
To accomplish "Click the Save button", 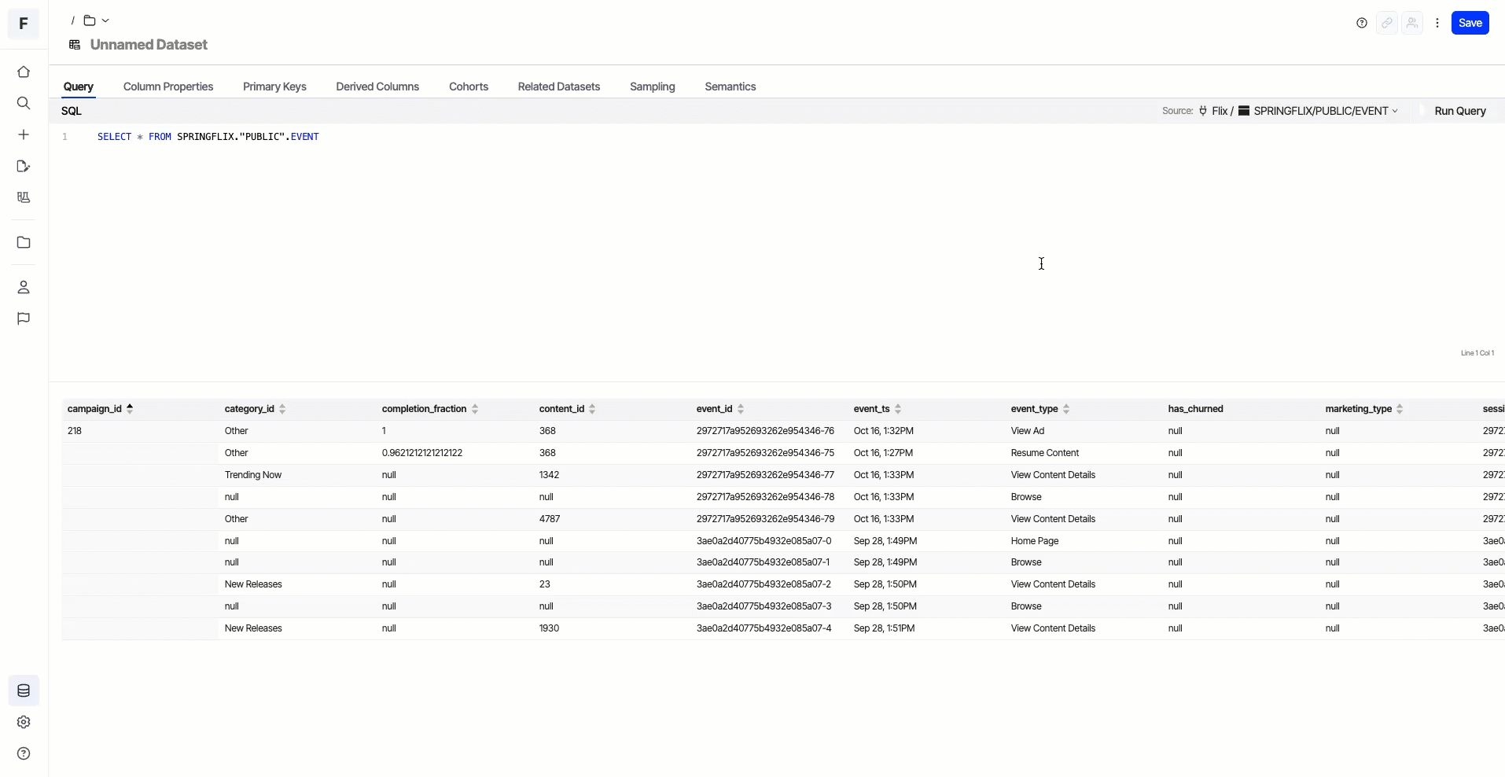I will tap(1470, 23).
